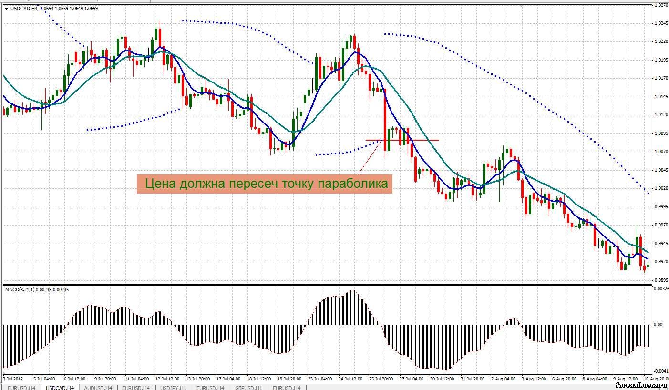Select EURUSD.H4 tab between USDJPY and GBPUSD
This screenshot has width=669, height=390.
click(x=211, y=387)
